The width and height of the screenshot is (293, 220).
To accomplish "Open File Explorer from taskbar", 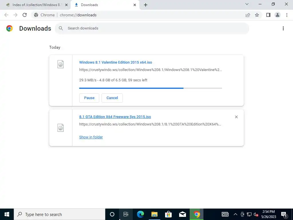I will tap(154, 214).
